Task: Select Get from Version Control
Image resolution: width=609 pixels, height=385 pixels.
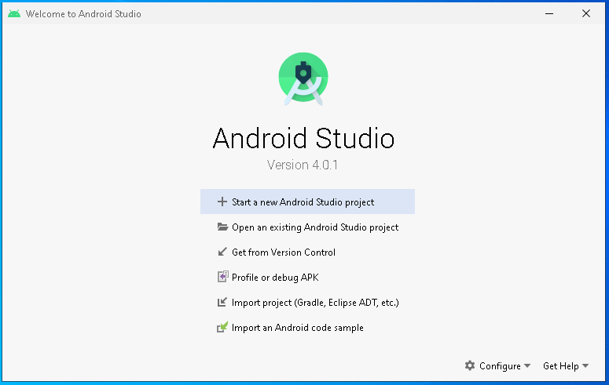Action: pyautogui.click(x=307, y=252)
